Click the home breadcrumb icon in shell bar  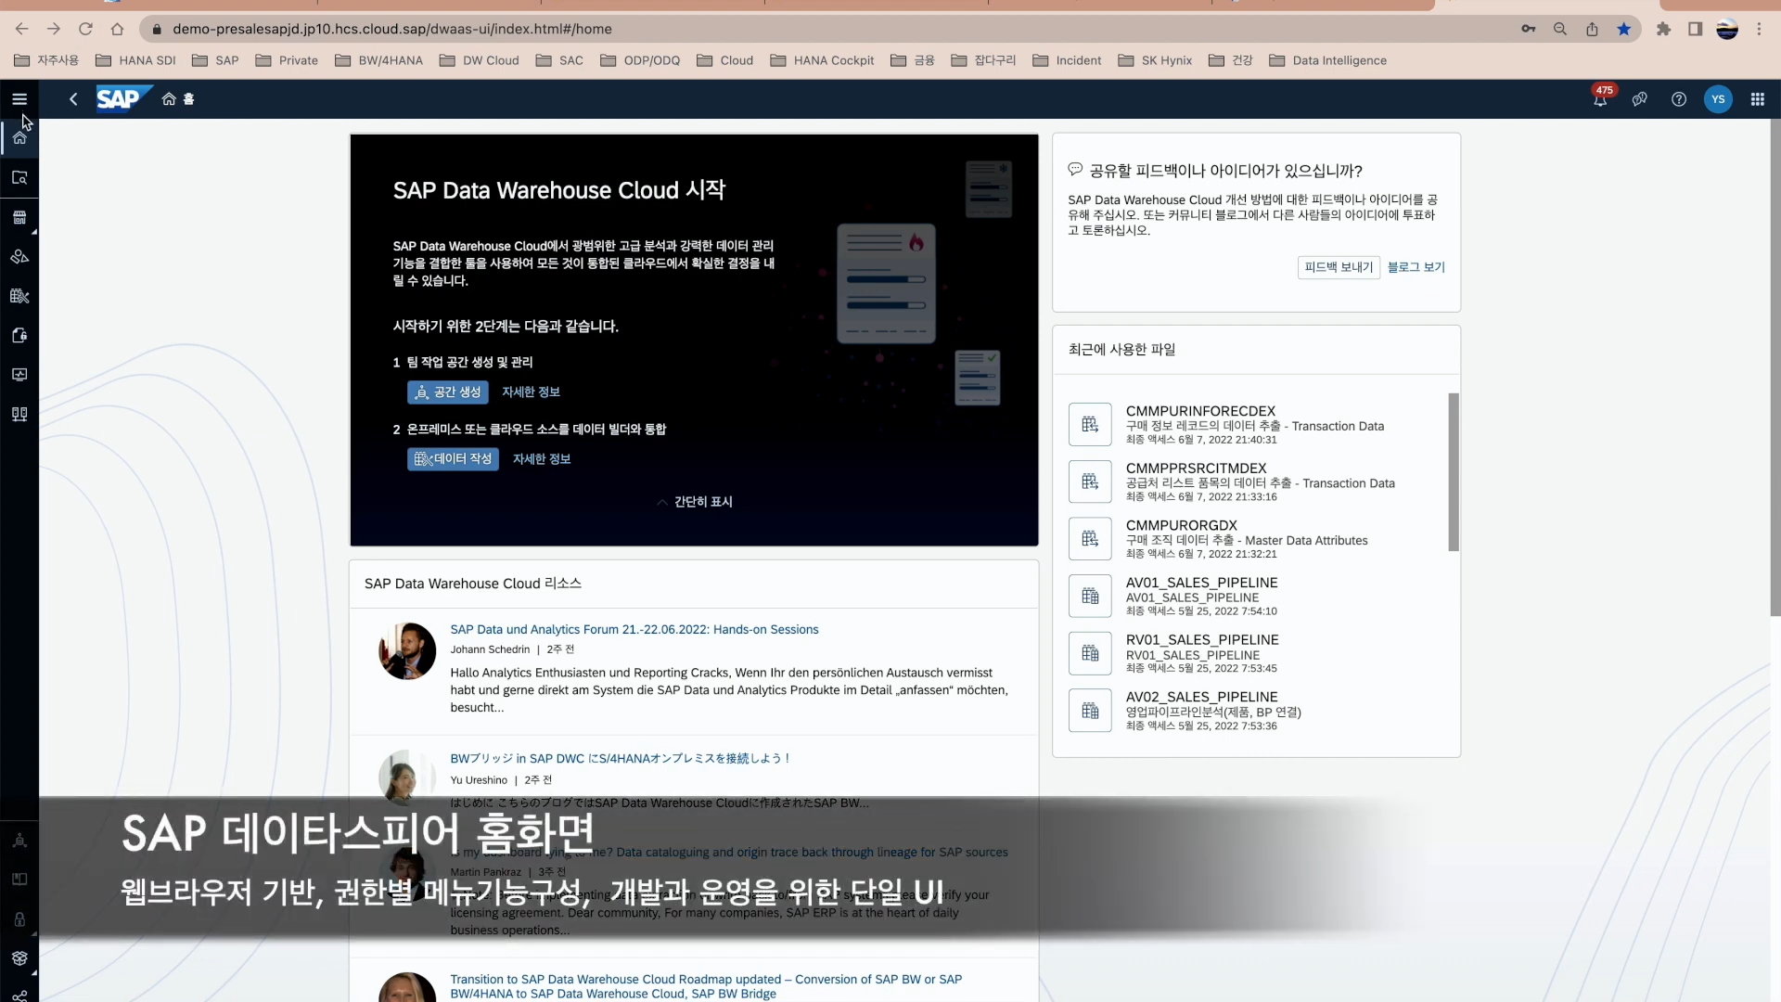tap(169, 99)
